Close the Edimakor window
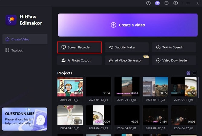Viewport: 202px width, 136px height. [x=197, y=3]
